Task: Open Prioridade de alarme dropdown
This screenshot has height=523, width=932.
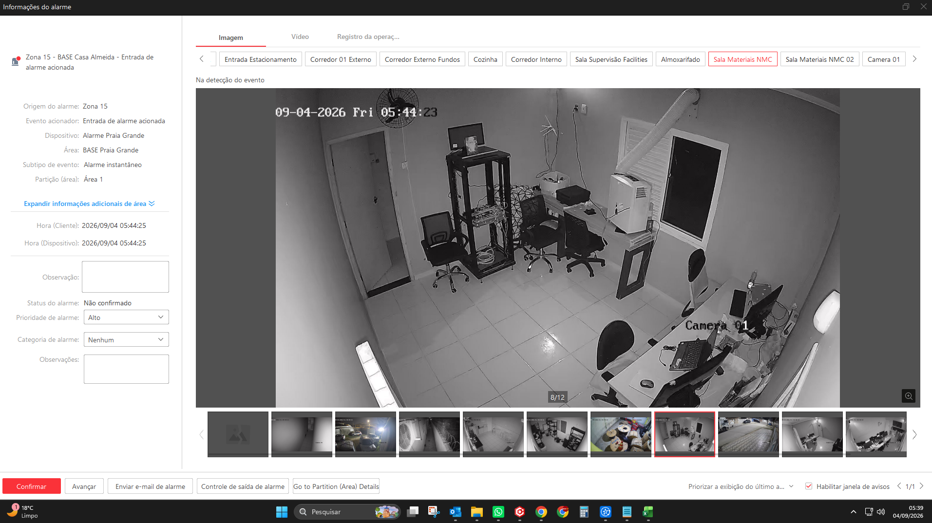Action: coord(126,317)
